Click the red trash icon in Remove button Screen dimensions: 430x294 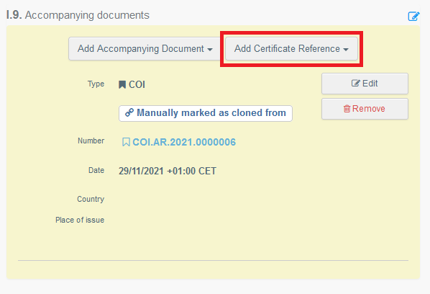click(347, 109)
